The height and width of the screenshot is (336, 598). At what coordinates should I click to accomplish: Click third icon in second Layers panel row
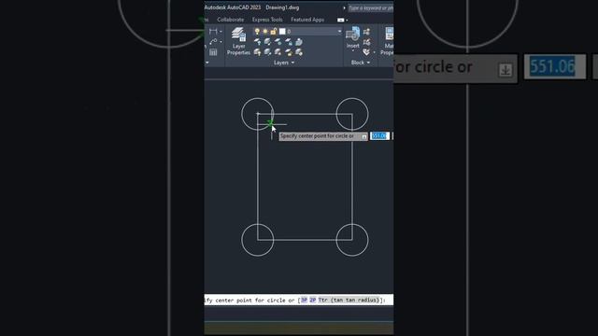pos(278,42)
